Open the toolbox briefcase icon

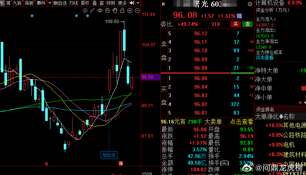(107, 10)
